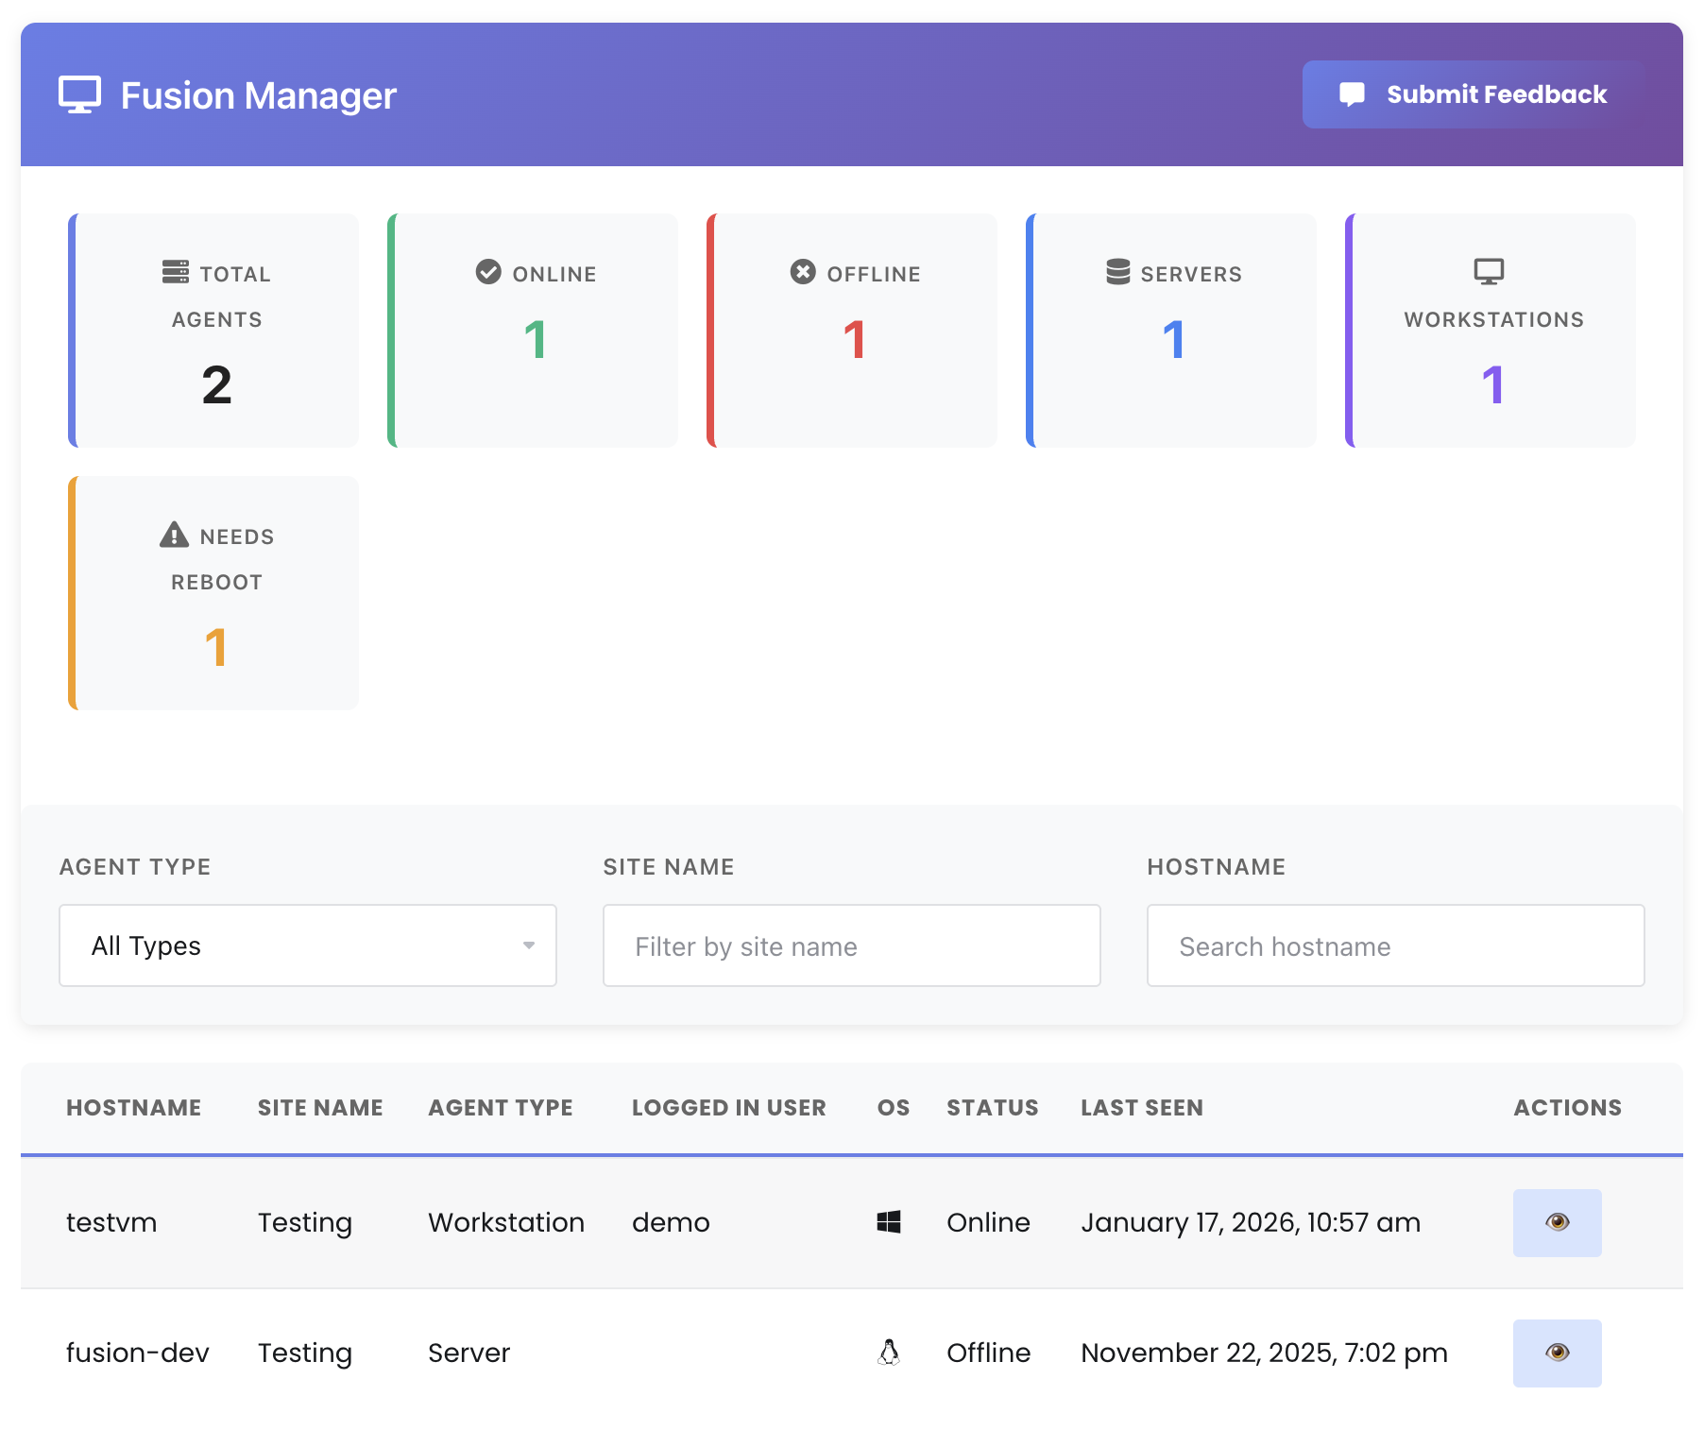Image resolution: width=1704 pixels, height=1430 pixels.
Task: Click the Hostname column header
Action: 133,1108
